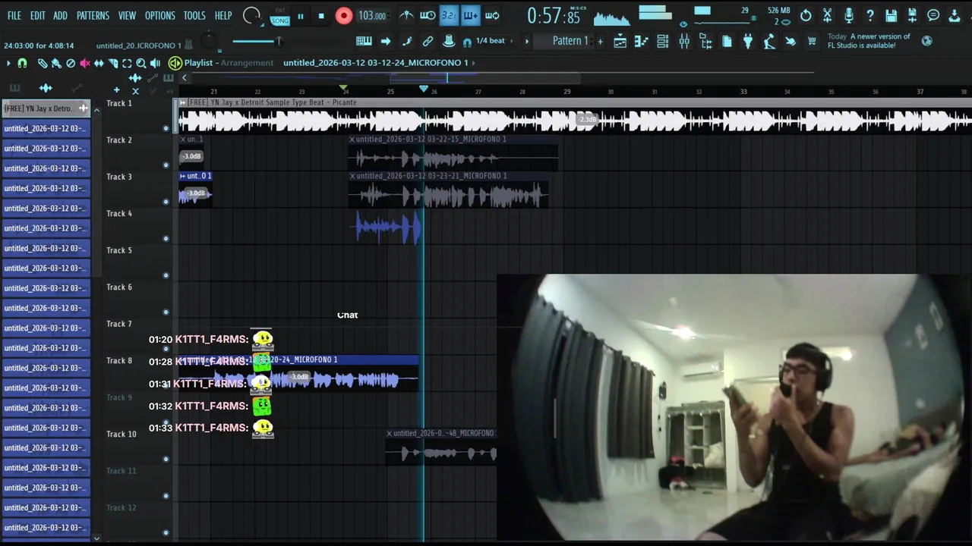The image size is (972, 546).
Task: Toggle the recording countdown button
Action: [x=449, y=15]
